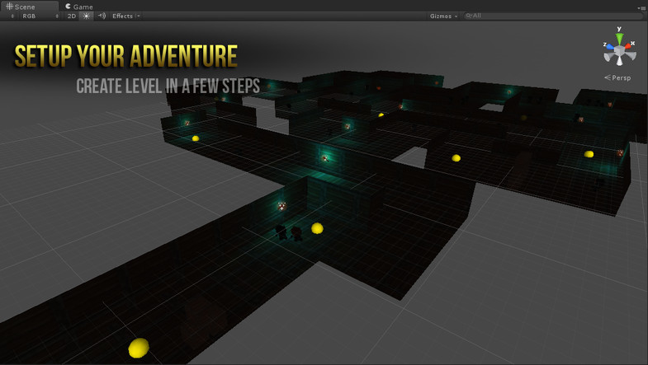648x365 pixels.
Task: Click the white downward cone on the gizmo
Action: point(619,61)
